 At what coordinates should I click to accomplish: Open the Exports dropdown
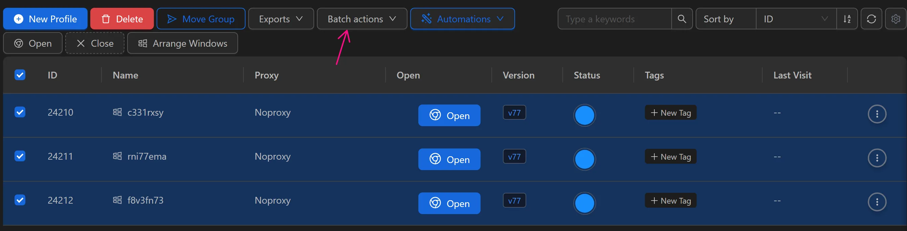coord(281,19)
